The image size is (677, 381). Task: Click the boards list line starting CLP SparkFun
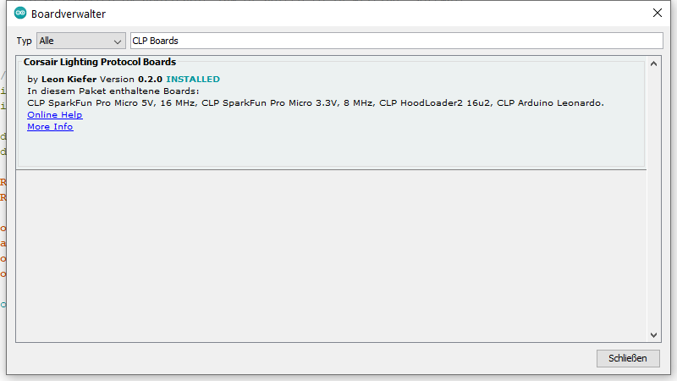(x=316, y=102)
